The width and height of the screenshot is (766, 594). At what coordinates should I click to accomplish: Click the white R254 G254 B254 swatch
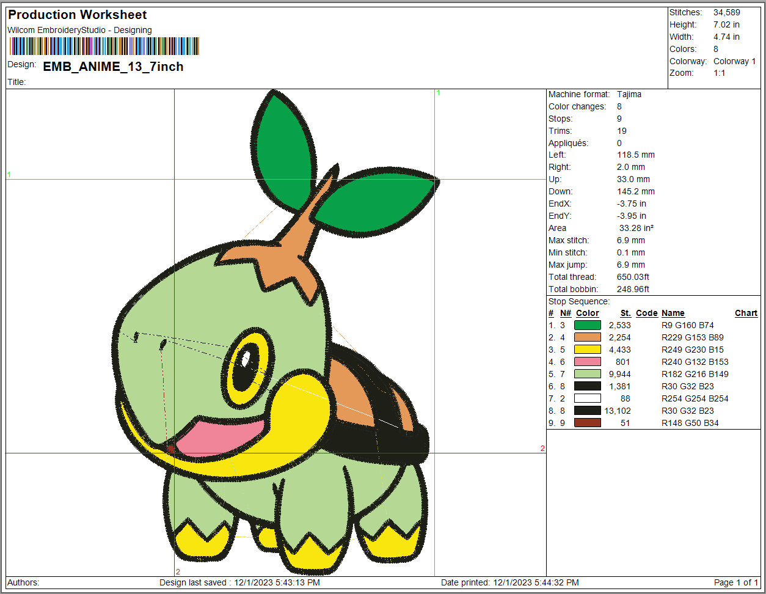pos(587,398)
